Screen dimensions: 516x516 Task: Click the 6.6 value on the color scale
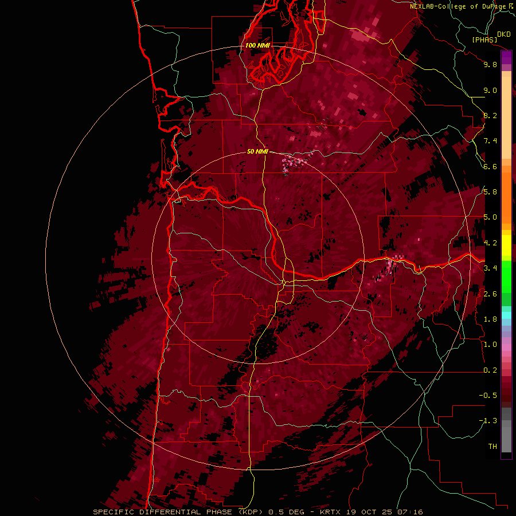tap(490, 167)
